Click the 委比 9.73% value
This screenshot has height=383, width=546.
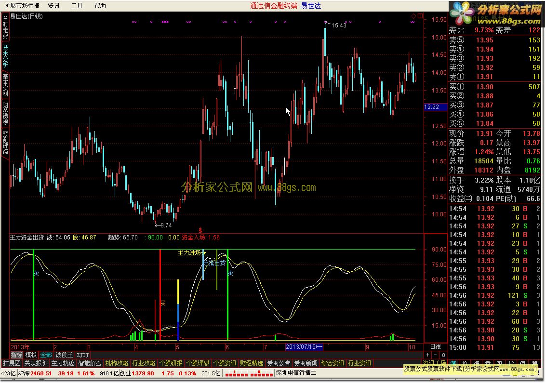point(484,30)
